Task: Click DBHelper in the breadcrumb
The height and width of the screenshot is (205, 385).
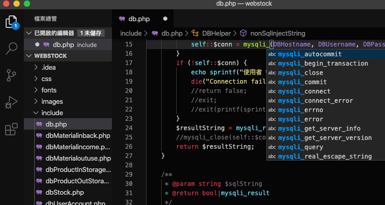Action: pyautogui.click(x=216, y=33)
